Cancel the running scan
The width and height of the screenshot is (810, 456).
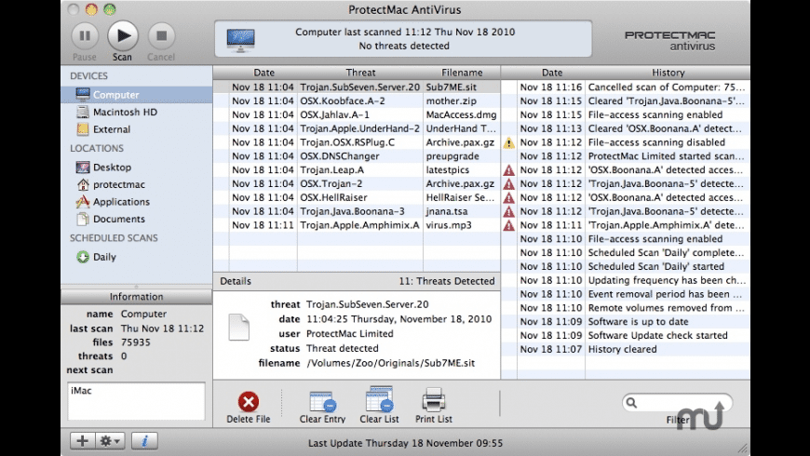tap(161, 35)
